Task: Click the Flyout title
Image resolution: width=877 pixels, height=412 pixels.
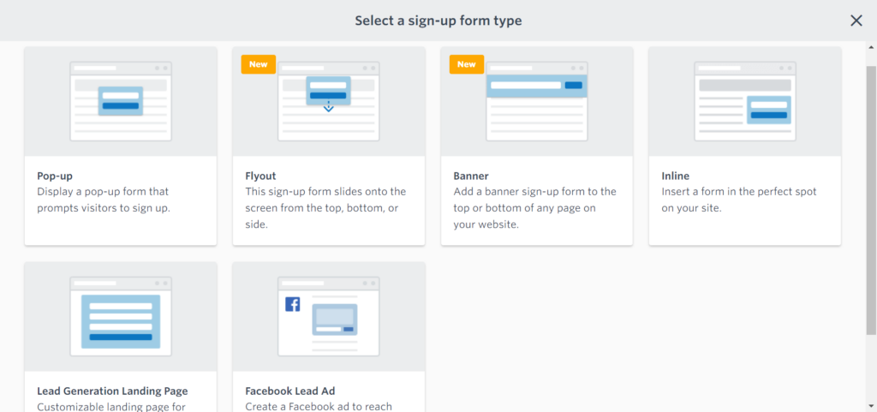Action: pyautogui.click(x=260, y=176)
